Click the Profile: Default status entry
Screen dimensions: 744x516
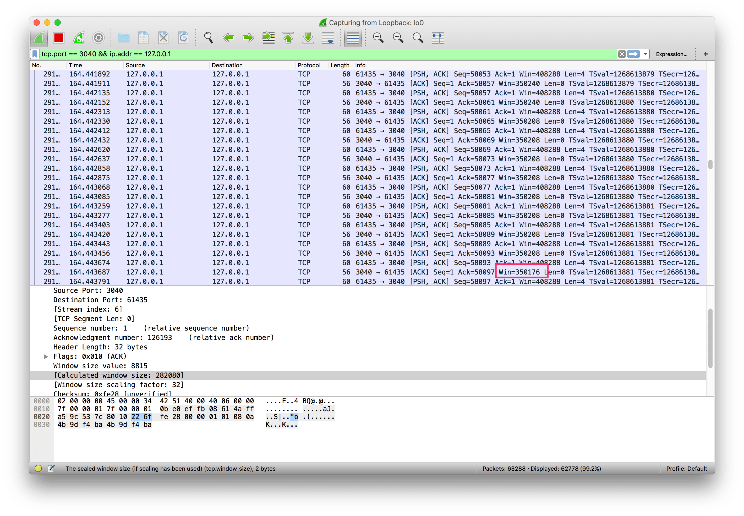(x=686, y=469)
